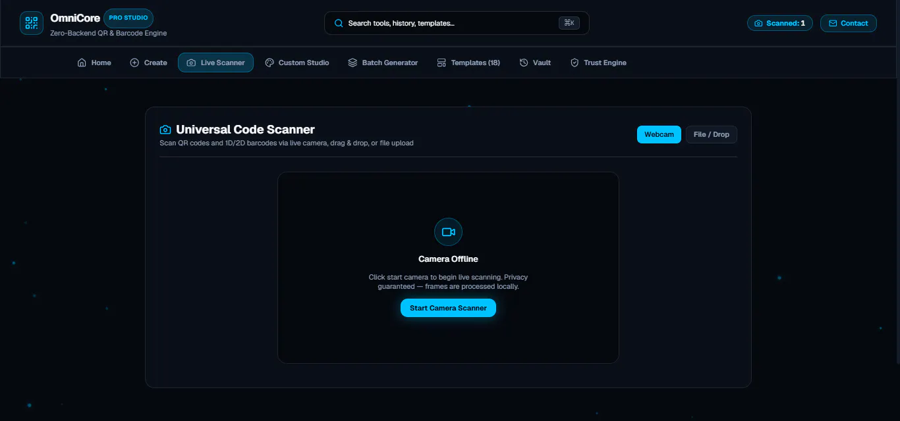
Task: Select the Live Scanner tab
Action: coord(215,62)
